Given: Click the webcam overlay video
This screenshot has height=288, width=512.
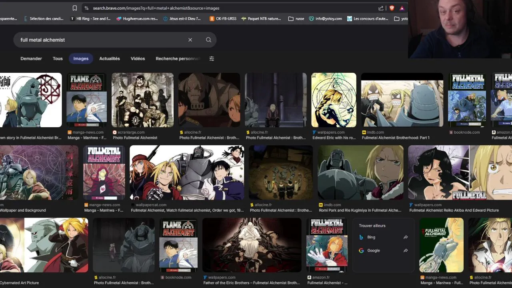Looking at the screenshot, I should pyautogui.click(x=460, y=29).
